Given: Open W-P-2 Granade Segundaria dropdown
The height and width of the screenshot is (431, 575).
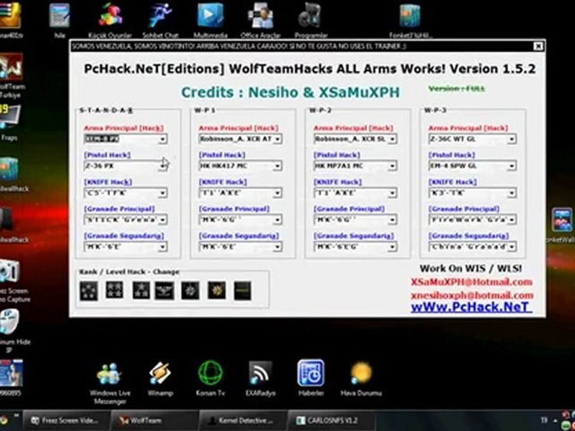Looking at the screenshot, I should click(x=355, y=247).
